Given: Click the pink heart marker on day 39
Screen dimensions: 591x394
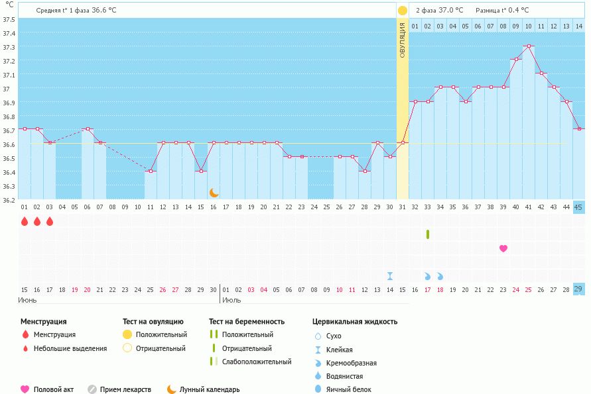Looking at the screenshot, I should 503,248.
